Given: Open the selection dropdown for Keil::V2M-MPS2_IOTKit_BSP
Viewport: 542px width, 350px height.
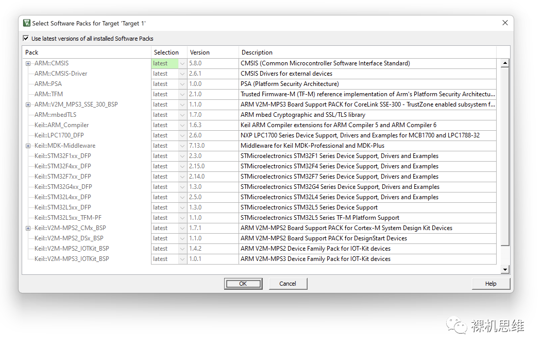Looking at the screenshot, I should [182, 249].
